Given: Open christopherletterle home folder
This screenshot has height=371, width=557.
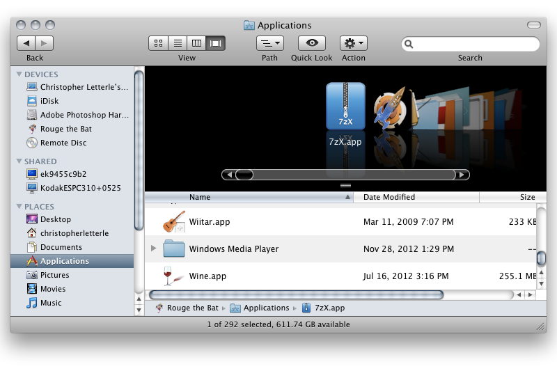Looking at the screenshot, I should pos(68,233).
